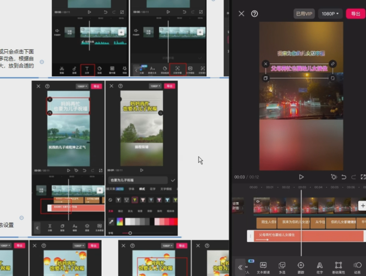Screen dimensions: 366x276
Task: Delete the selected text box via its X handle
Action: pyautogui.click(x=265, y=64)
